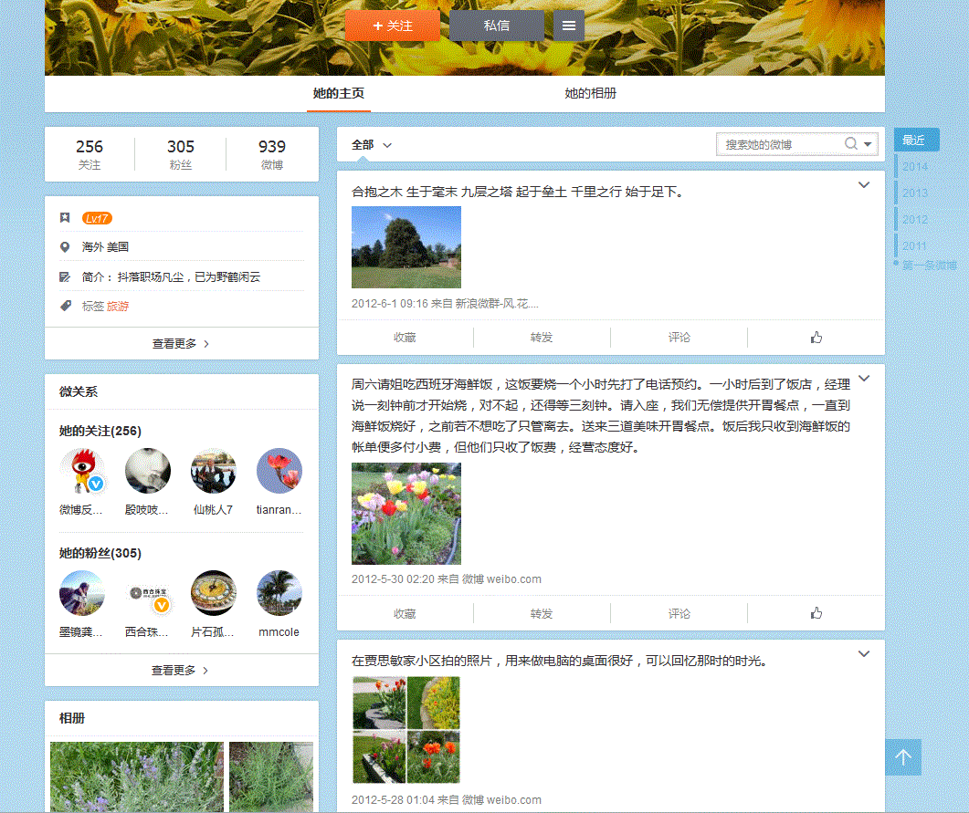Open the tulip photo thumbnail

pos(406,513)
